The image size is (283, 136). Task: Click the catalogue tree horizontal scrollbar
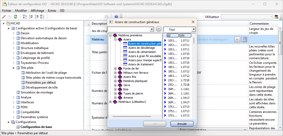point(132,117)
